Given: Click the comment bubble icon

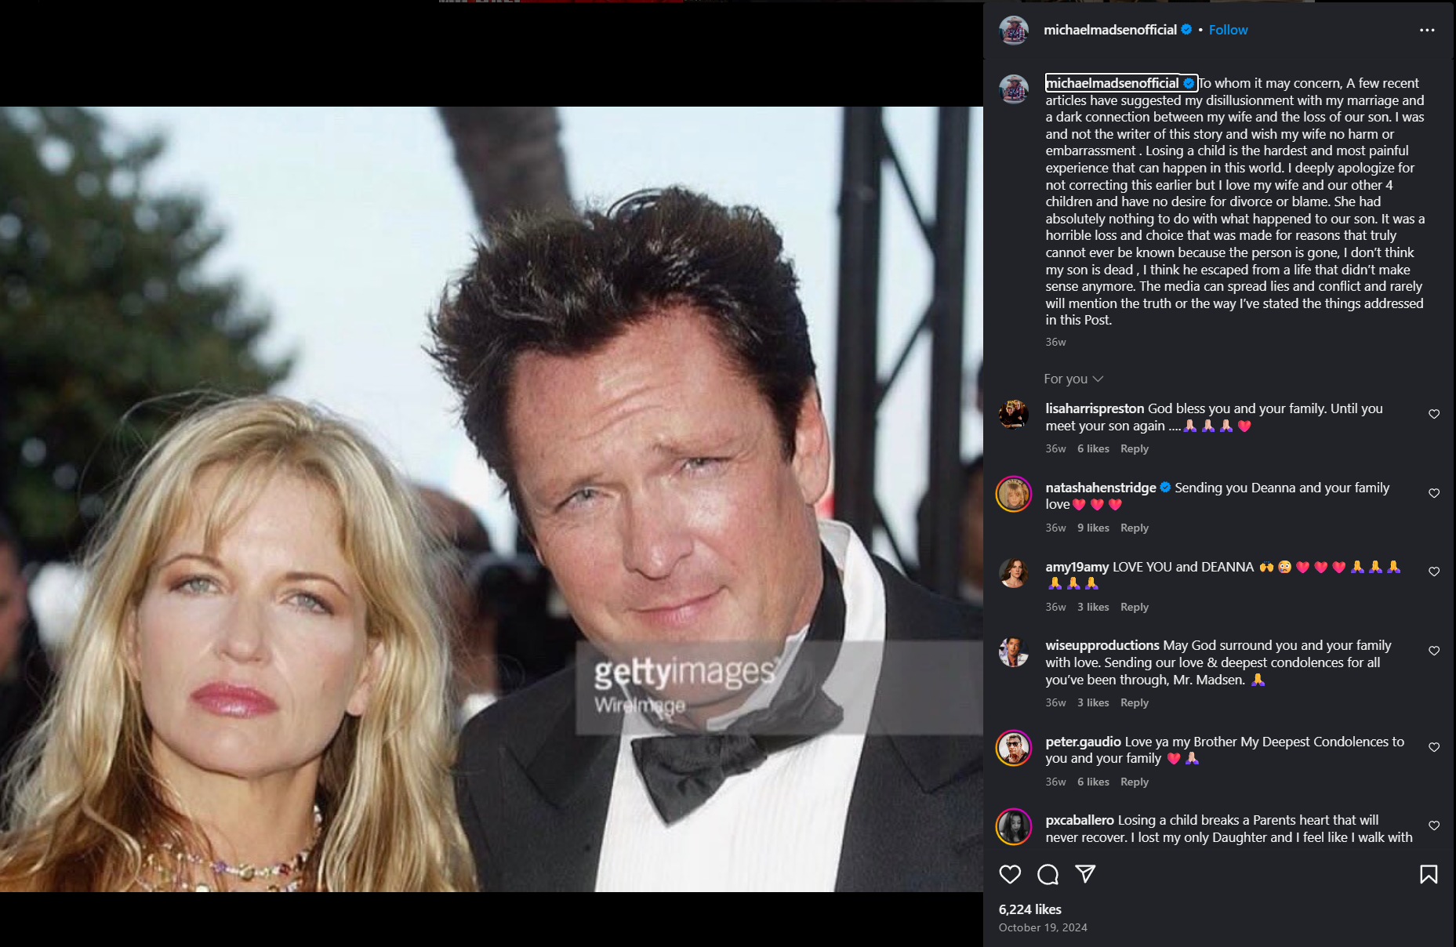Looking at the screenshot, I should coord(1048,874).
